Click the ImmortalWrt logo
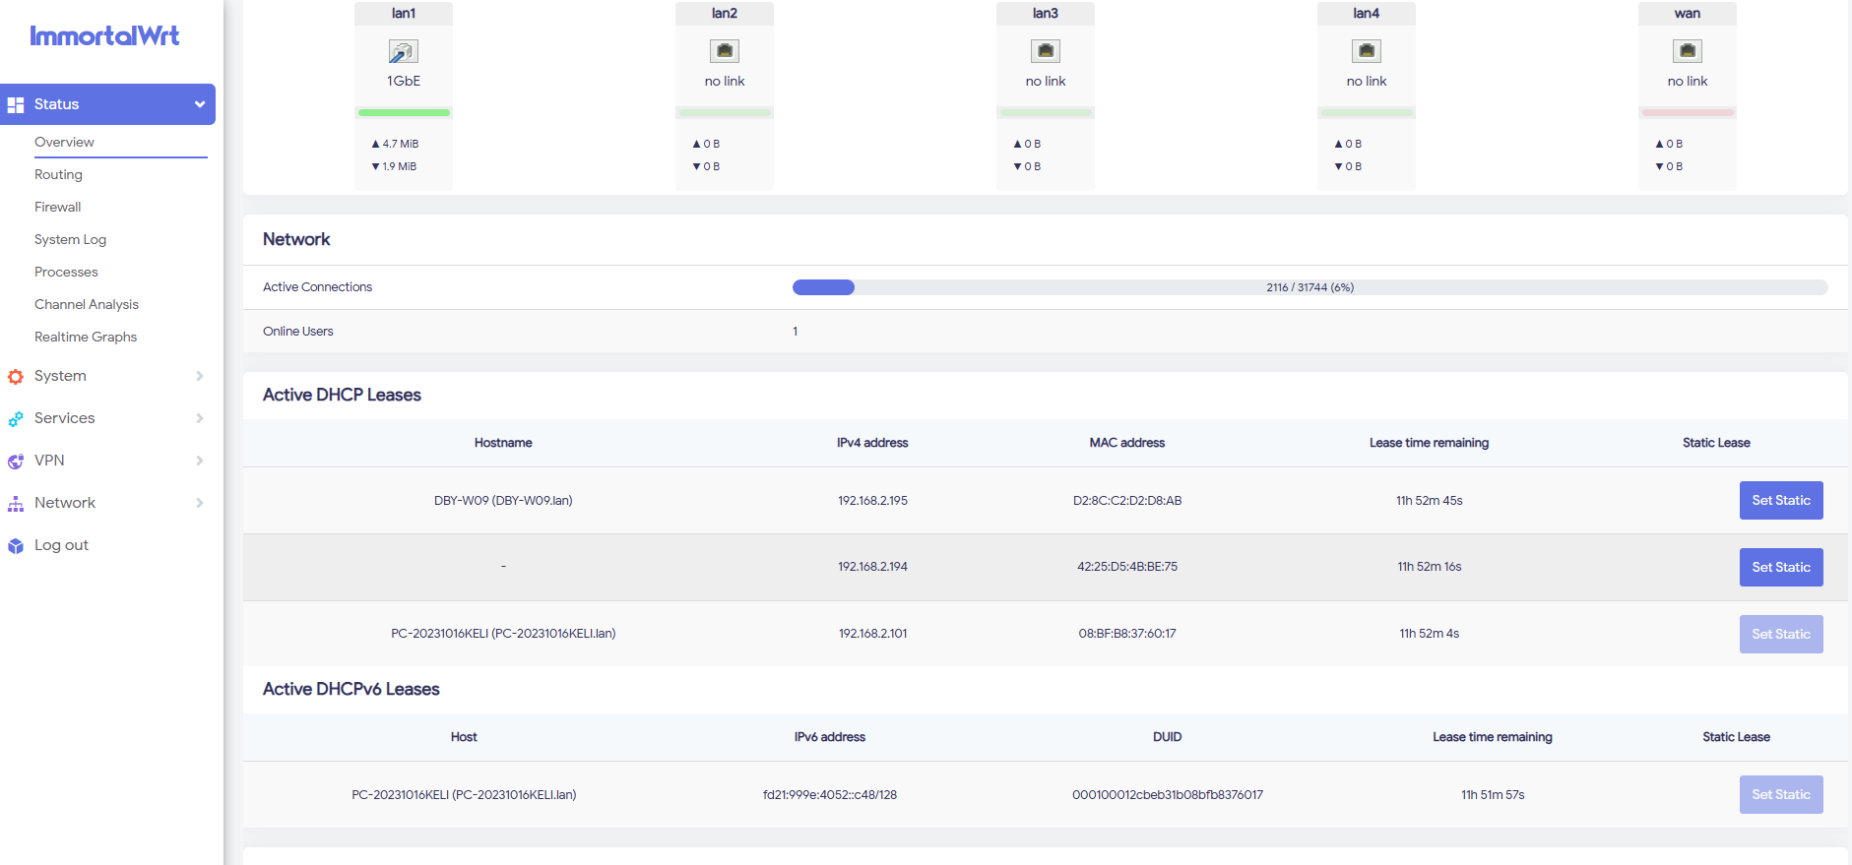1852x865 pixels. (105, 36)
